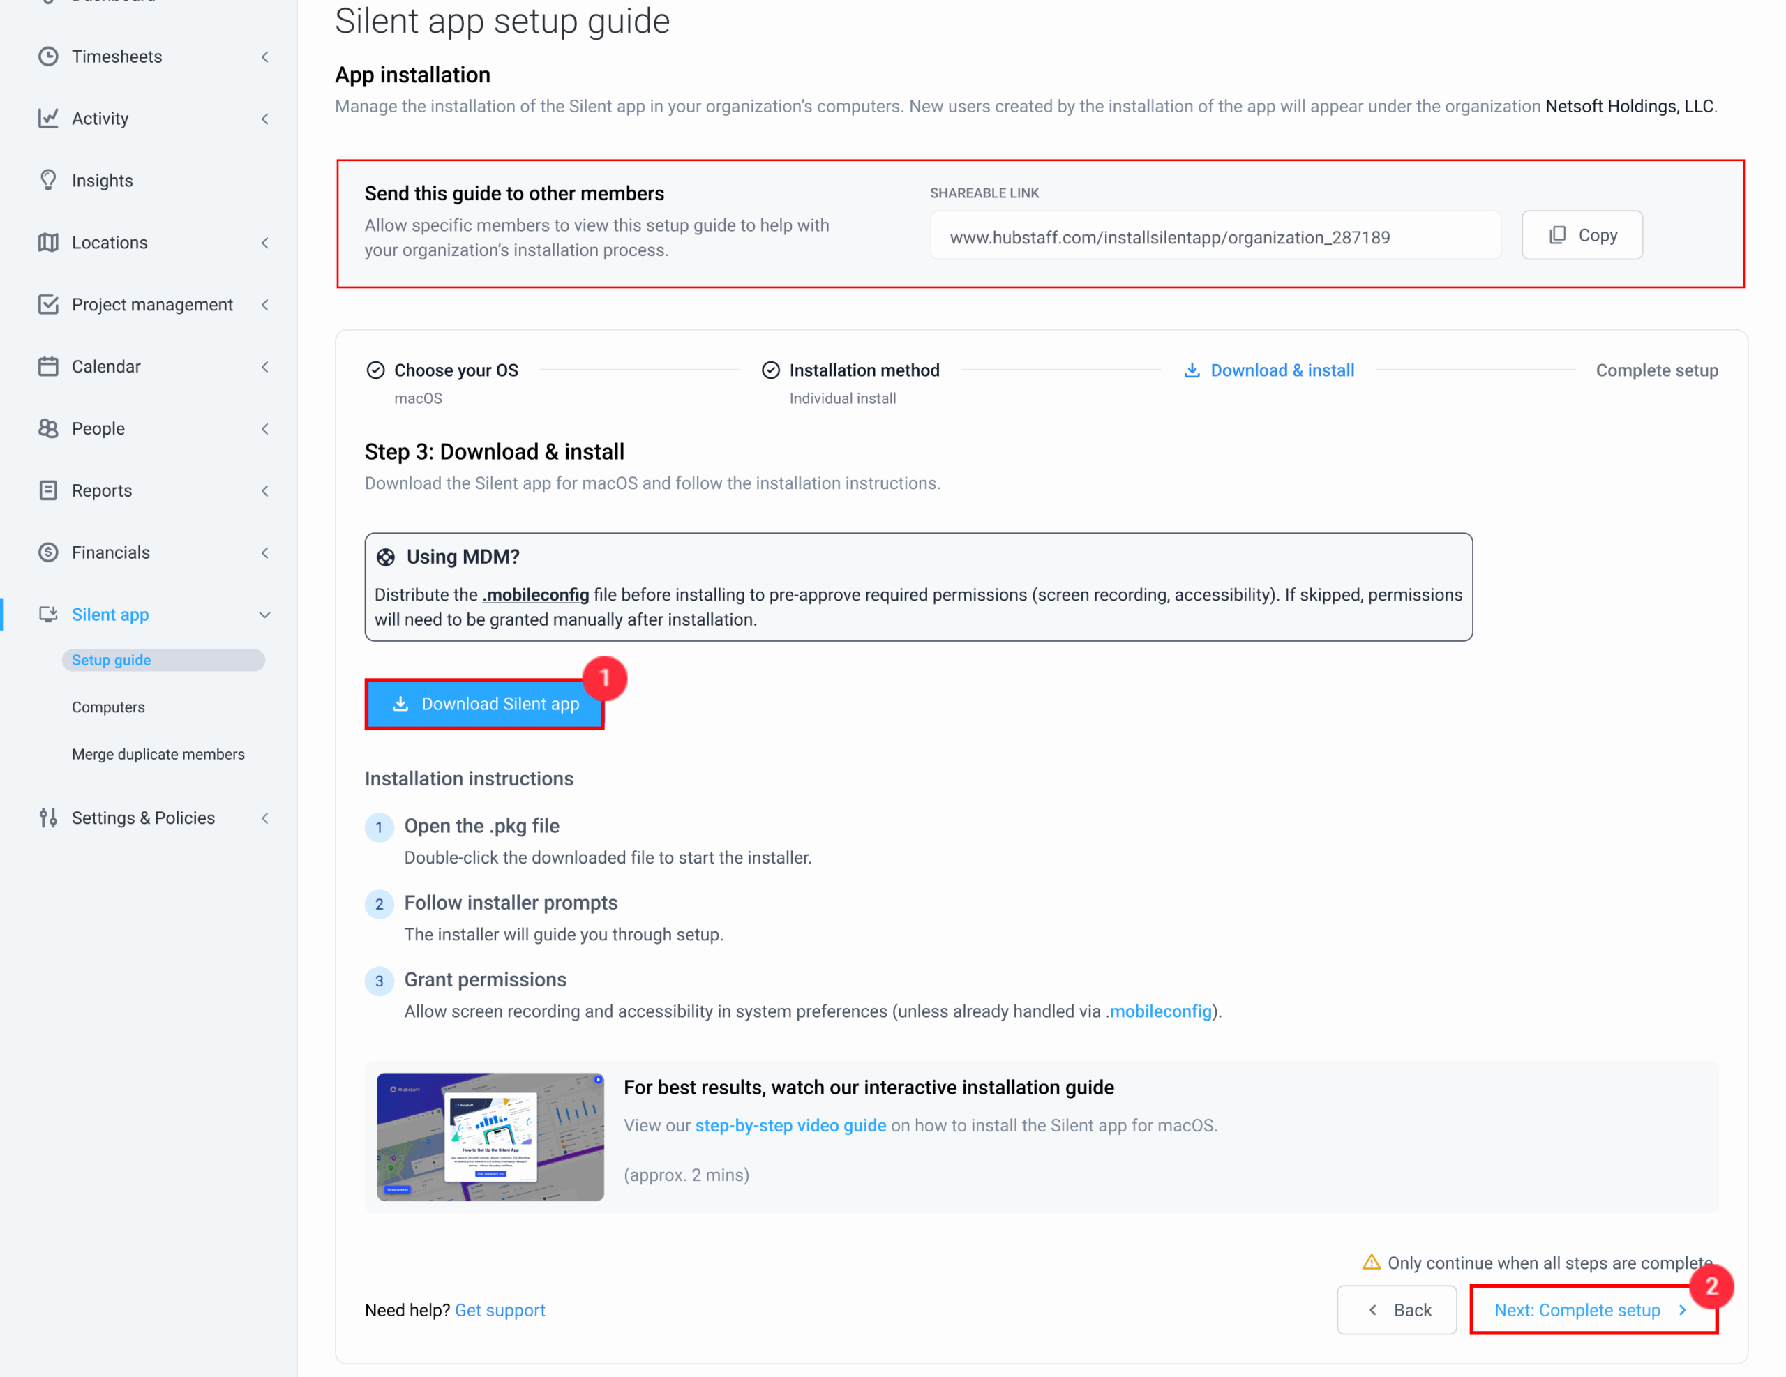Click the Settings & Policies sliders icon

(x=48, y=818)
